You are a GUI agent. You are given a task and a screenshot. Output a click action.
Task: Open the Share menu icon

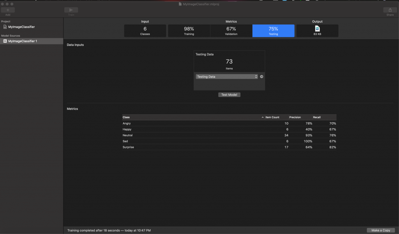pos(390,10)
